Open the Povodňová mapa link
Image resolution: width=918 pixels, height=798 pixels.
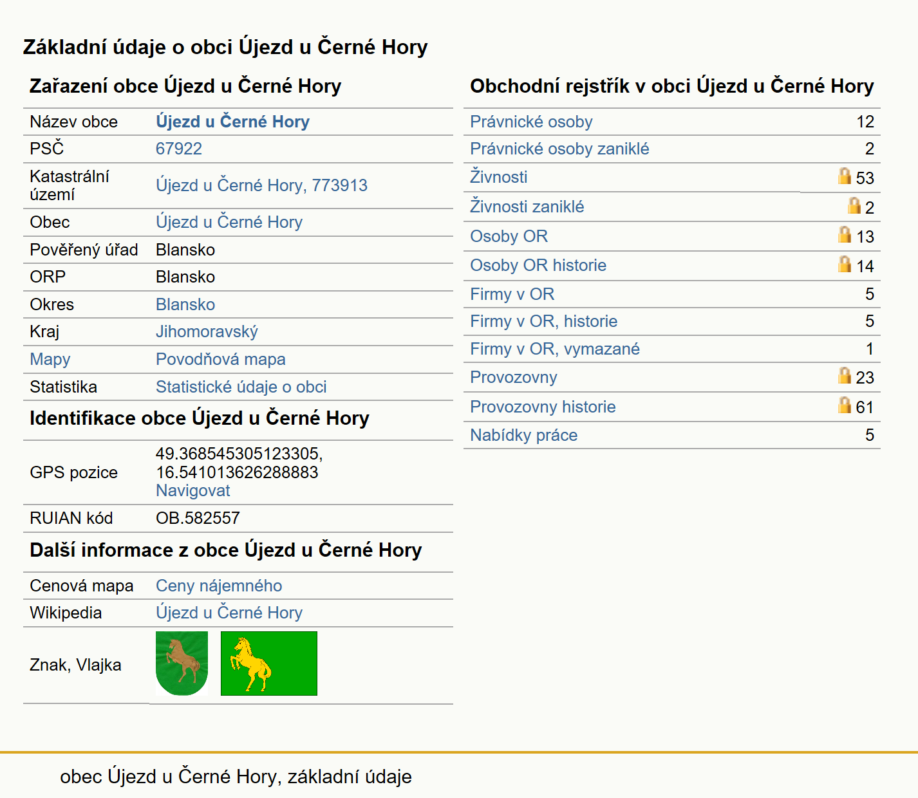[221, 359]
